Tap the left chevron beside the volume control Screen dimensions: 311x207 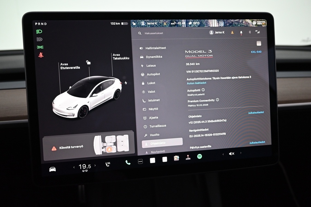click(223, 154)
